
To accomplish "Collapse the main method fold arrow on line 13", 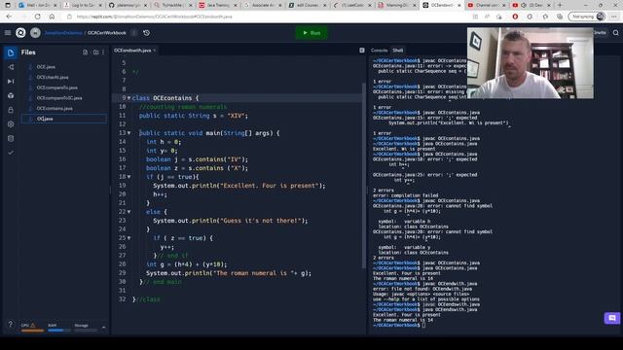I will (128, 133).
